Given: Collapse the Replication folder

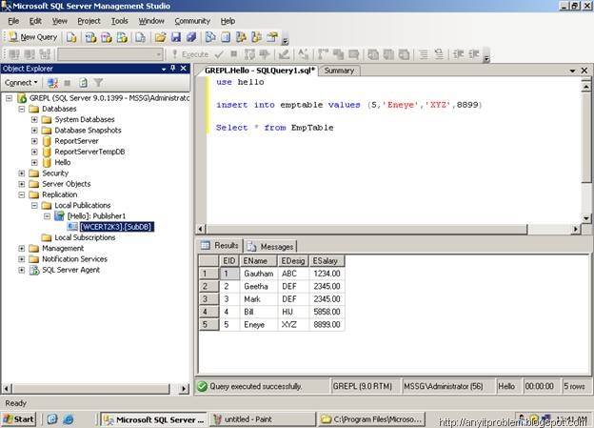Looking at the screenshot, I should (x=22, y=194).
